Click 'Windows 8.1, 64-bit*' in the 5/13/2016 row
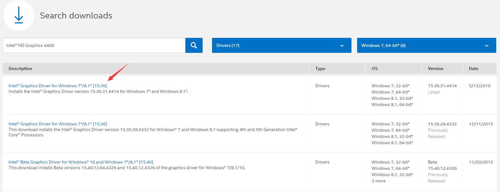 point(392,104)
